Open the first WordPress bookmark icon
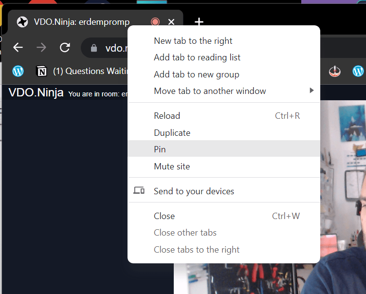 tap(18, 71)
